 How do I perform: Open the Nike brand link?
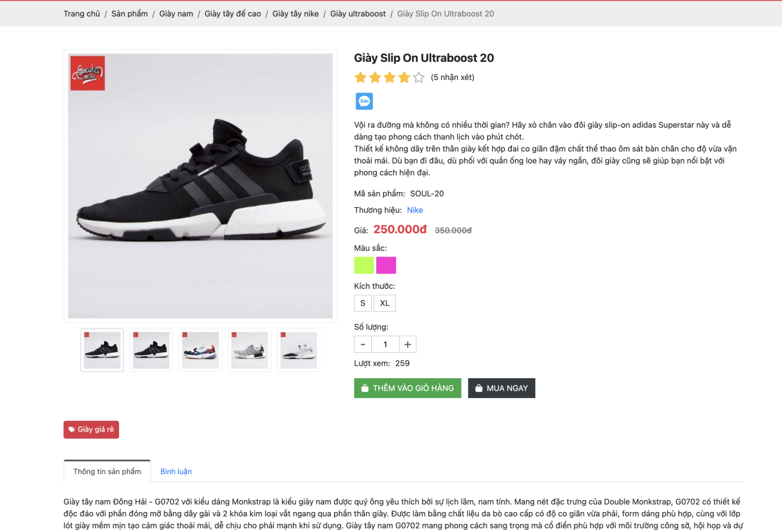415,210
